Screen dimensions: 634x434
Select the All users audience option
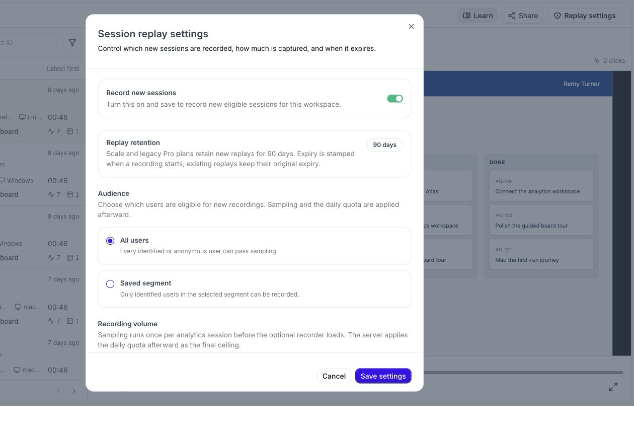255,246
